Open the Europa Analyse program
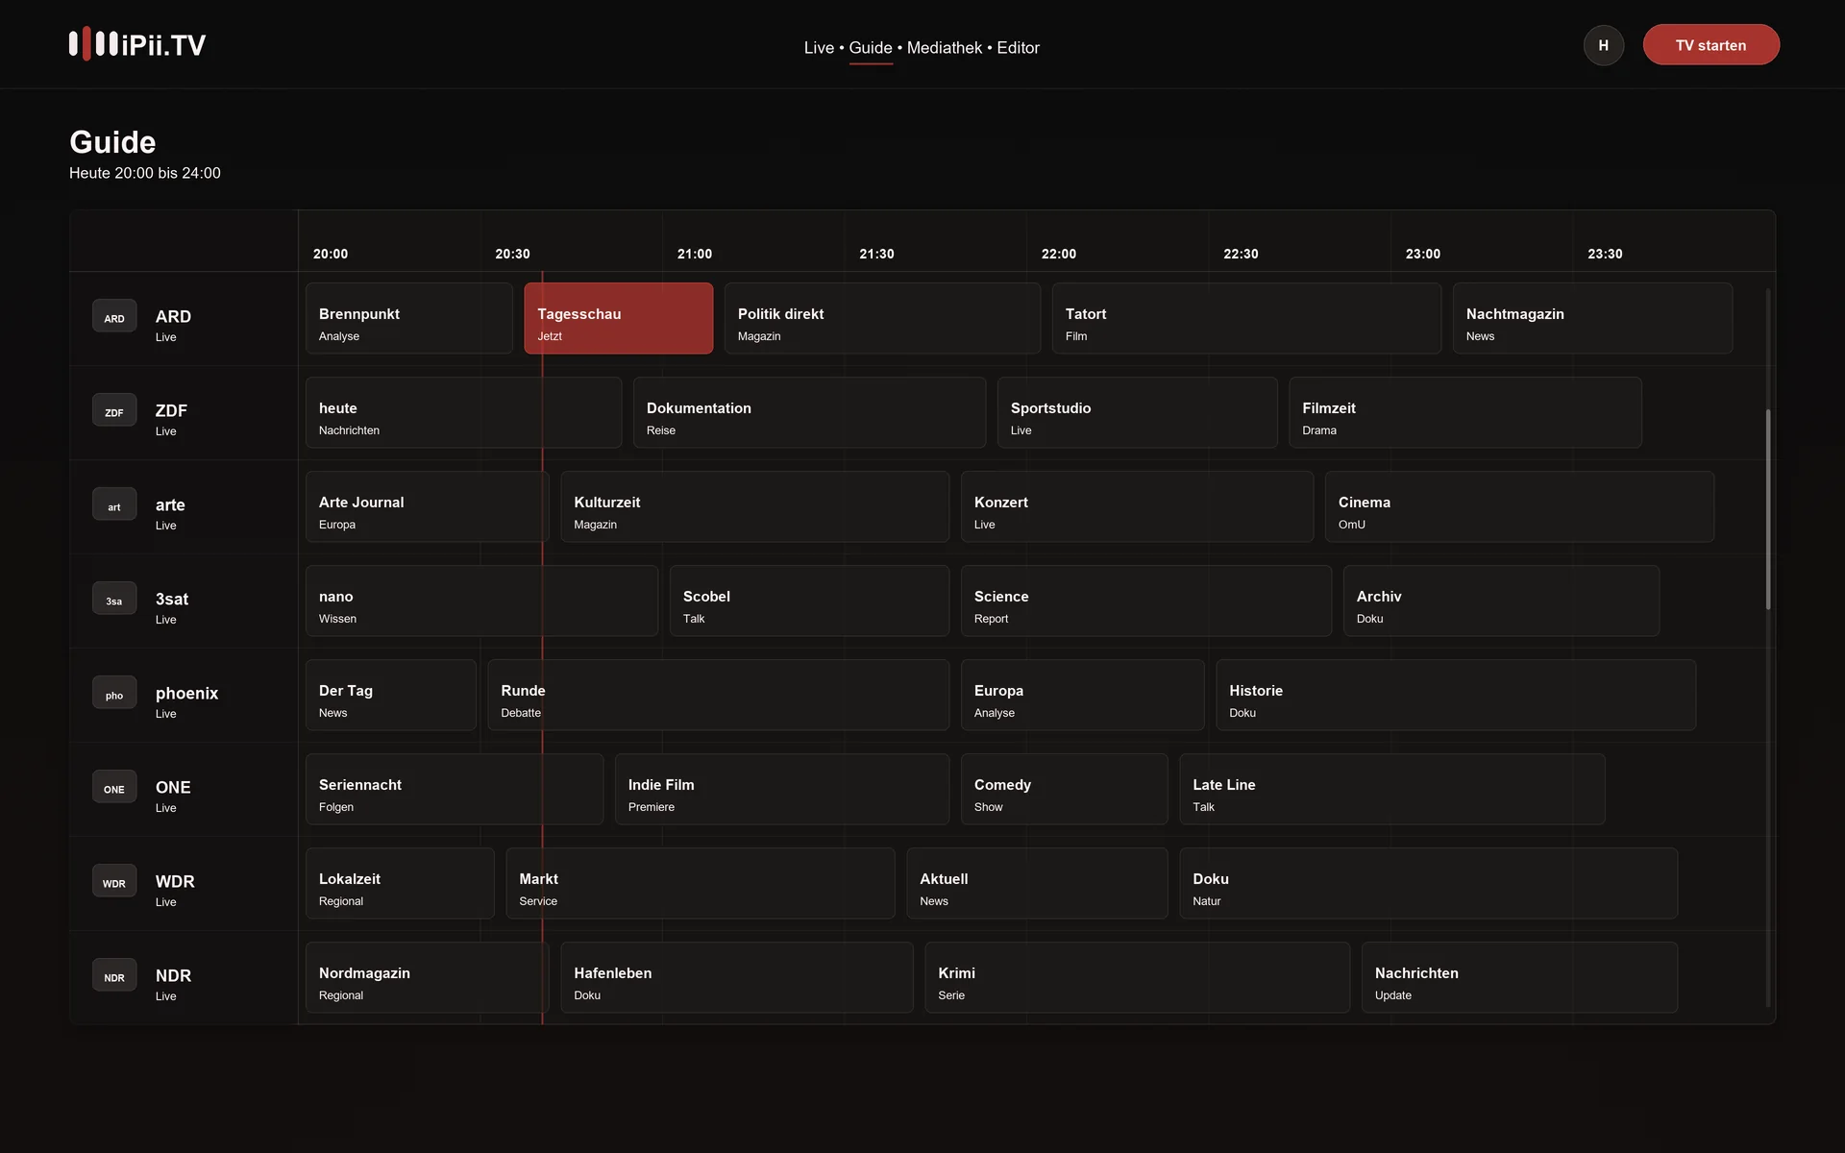This screenshot has width=1845, height=1153. coord(1082,695)
